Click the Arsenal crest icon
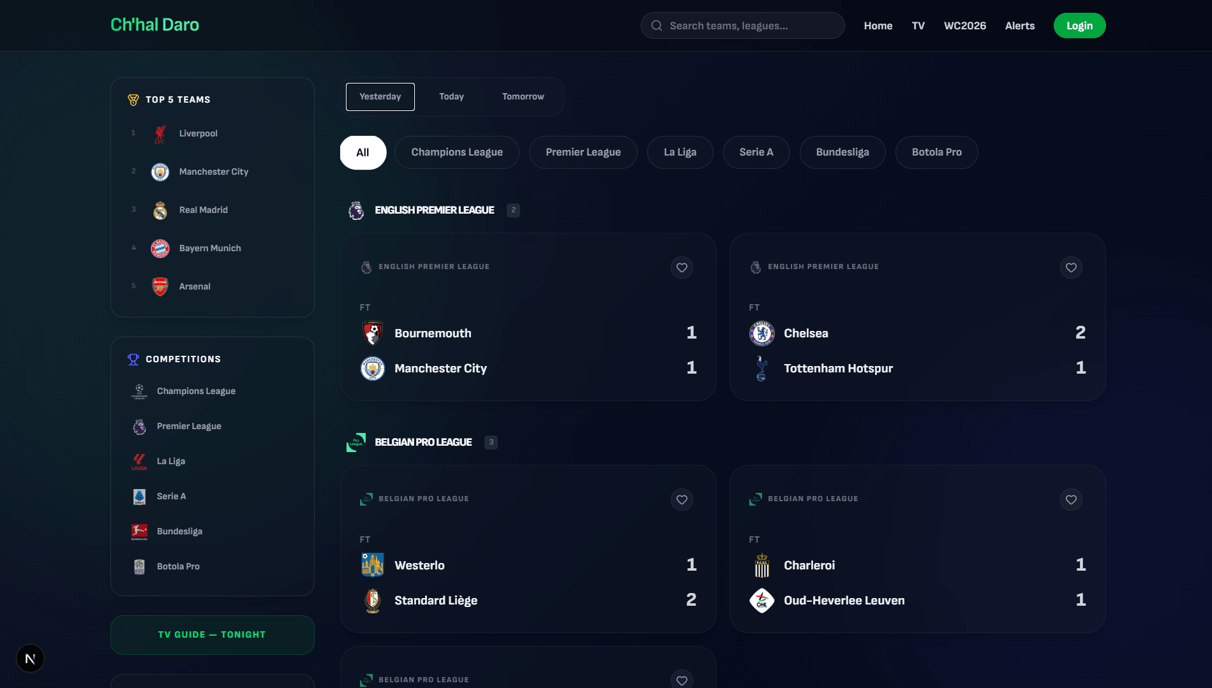The image size is (1212, 688). pos(160,287)
